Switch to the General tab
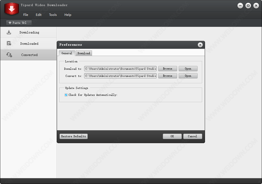This screenshot has height=184, width=262. pos(67,53)
